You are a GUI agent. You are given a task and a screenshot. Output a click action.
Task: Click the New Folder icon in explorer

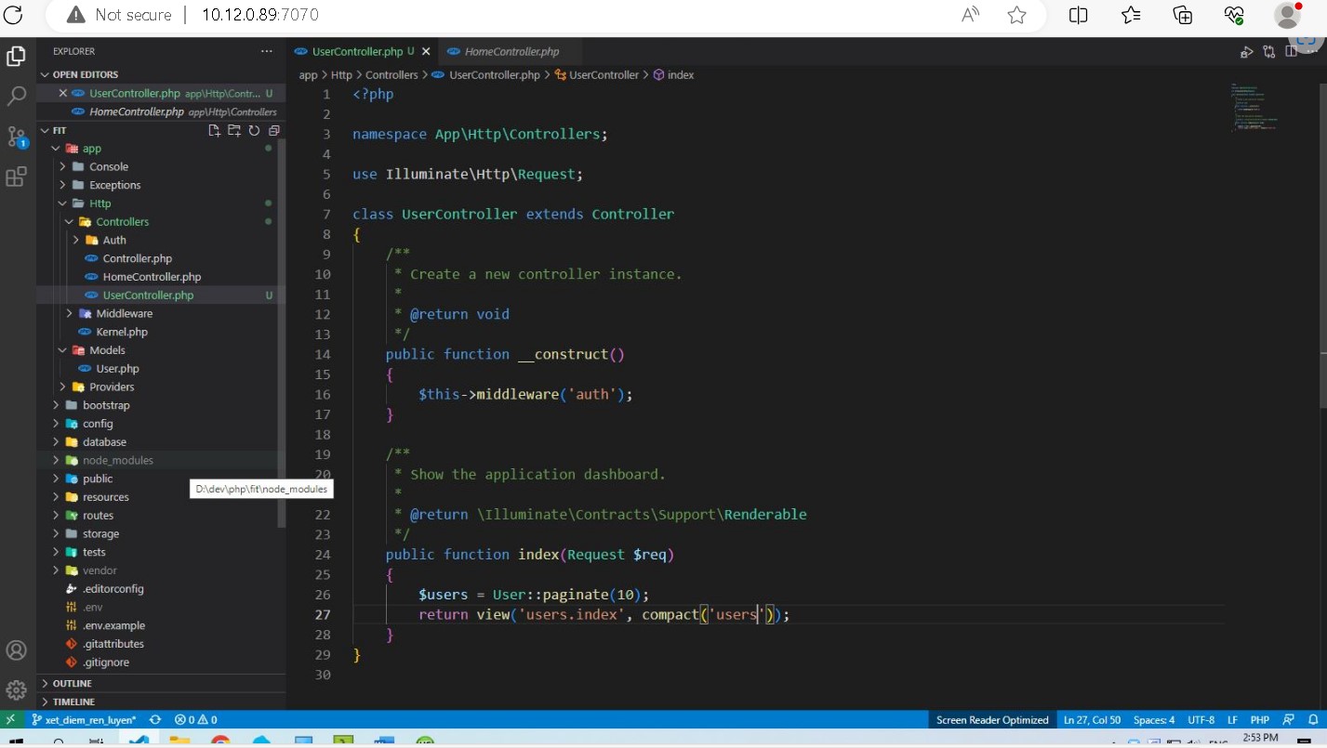point(233,131)
